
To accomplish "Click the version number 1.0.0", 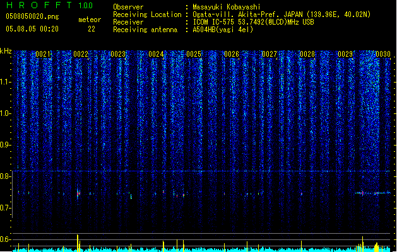I will pos(85,6).
